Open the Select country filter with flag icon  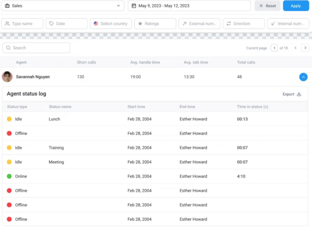[x=96, y=23]
